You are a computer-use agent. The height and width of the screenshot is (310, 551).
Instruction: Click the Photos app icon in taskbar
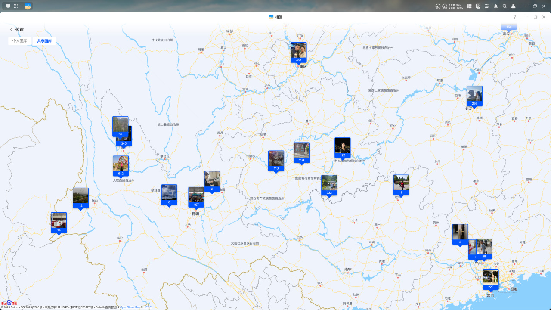pos(28,6)
